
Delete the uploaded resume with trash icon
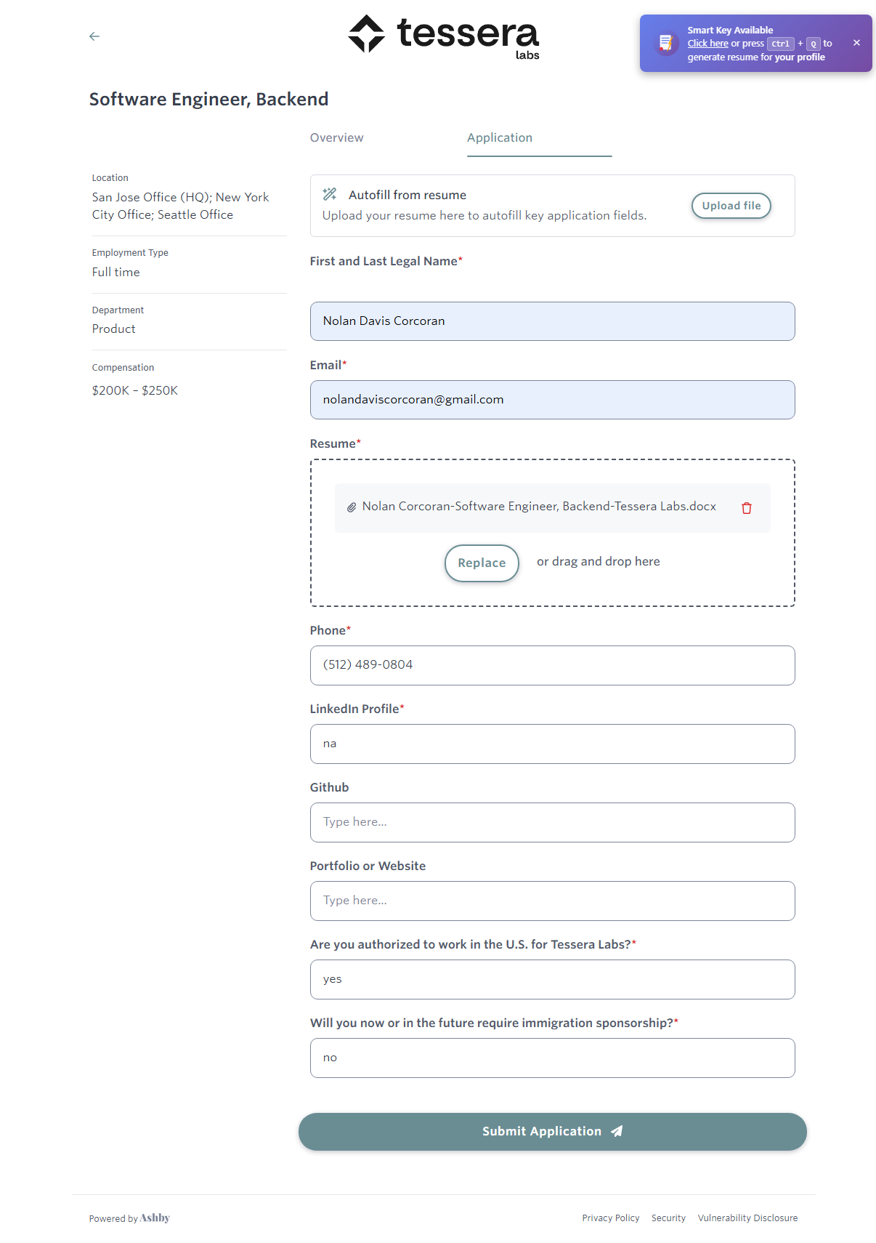746,508
